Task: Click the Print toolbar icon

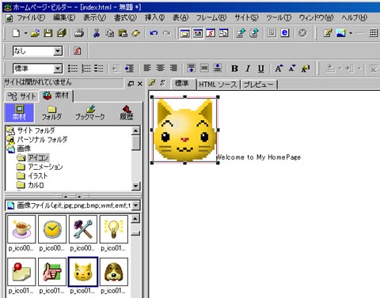Action: tap(78, 33)
